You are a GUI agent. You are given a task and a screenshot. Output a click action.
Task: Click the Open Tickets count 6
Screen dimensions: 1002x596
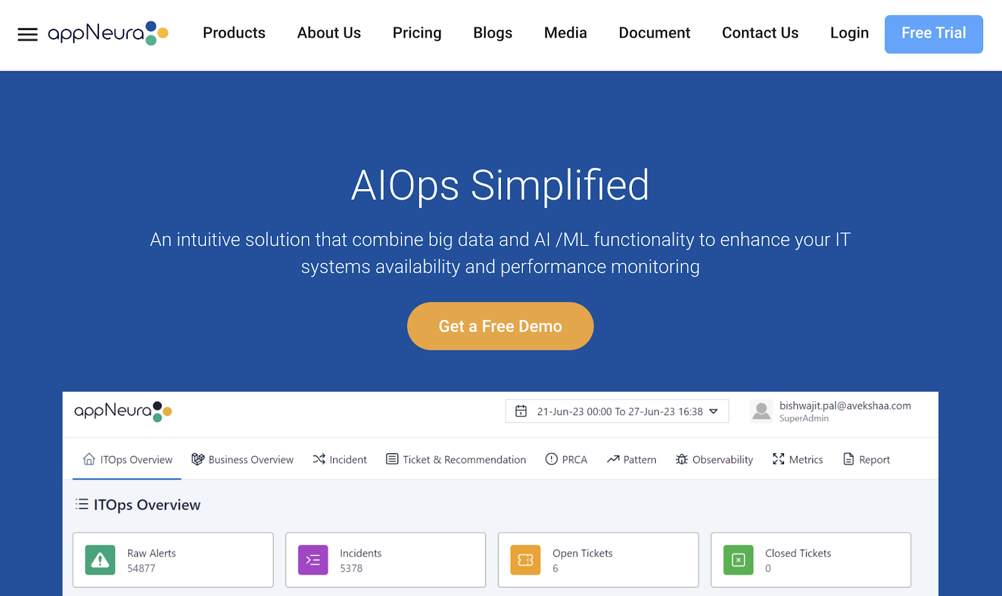pyautogui.click(x=555, y=568)
